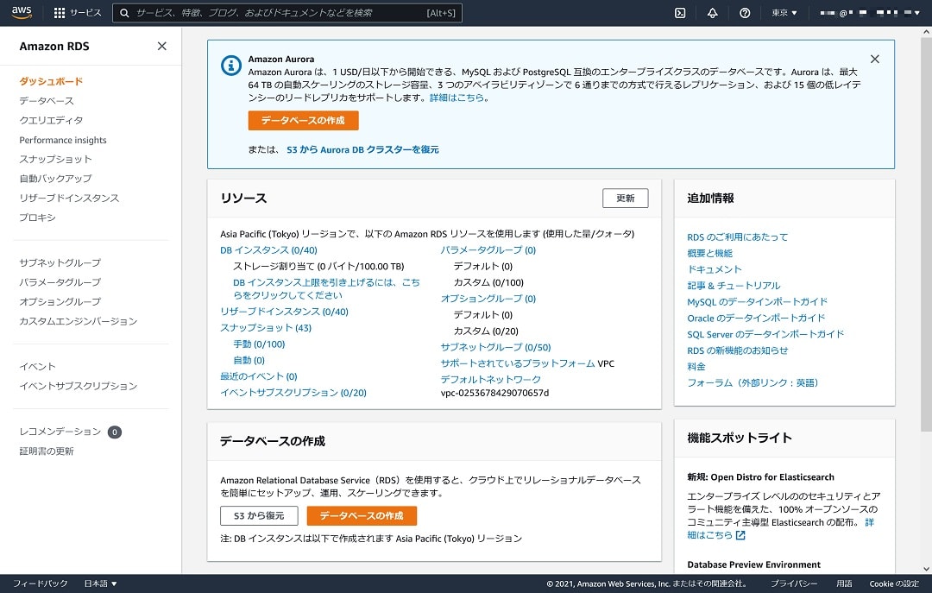This screenshot has height=593, width=932.
Task: Close the Amazon RDS side navigation panel
Action: (x=161, y=47)
